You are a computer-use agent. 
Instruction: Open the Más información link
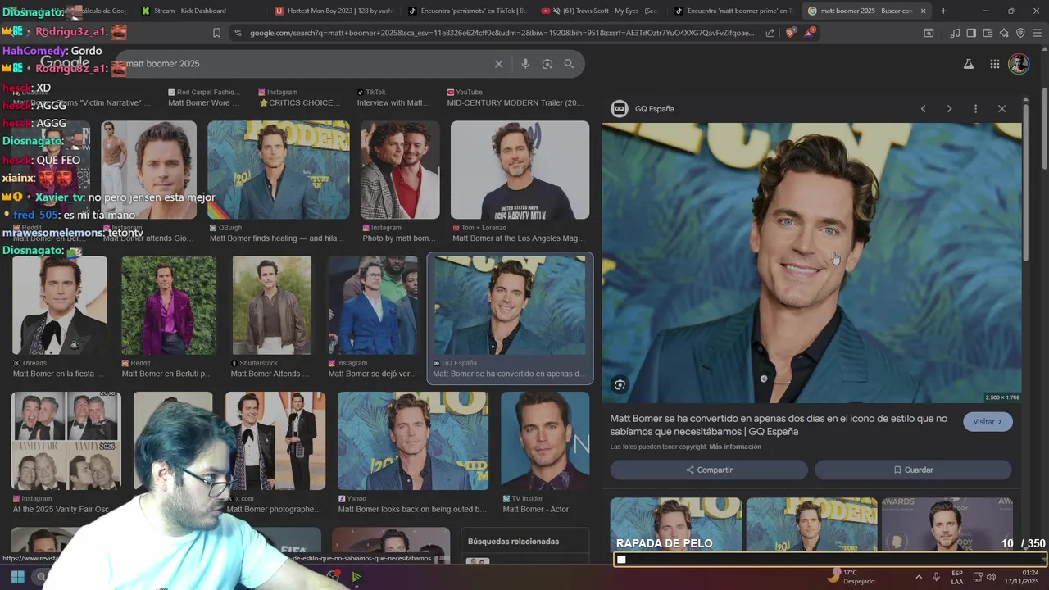[735, 447]
